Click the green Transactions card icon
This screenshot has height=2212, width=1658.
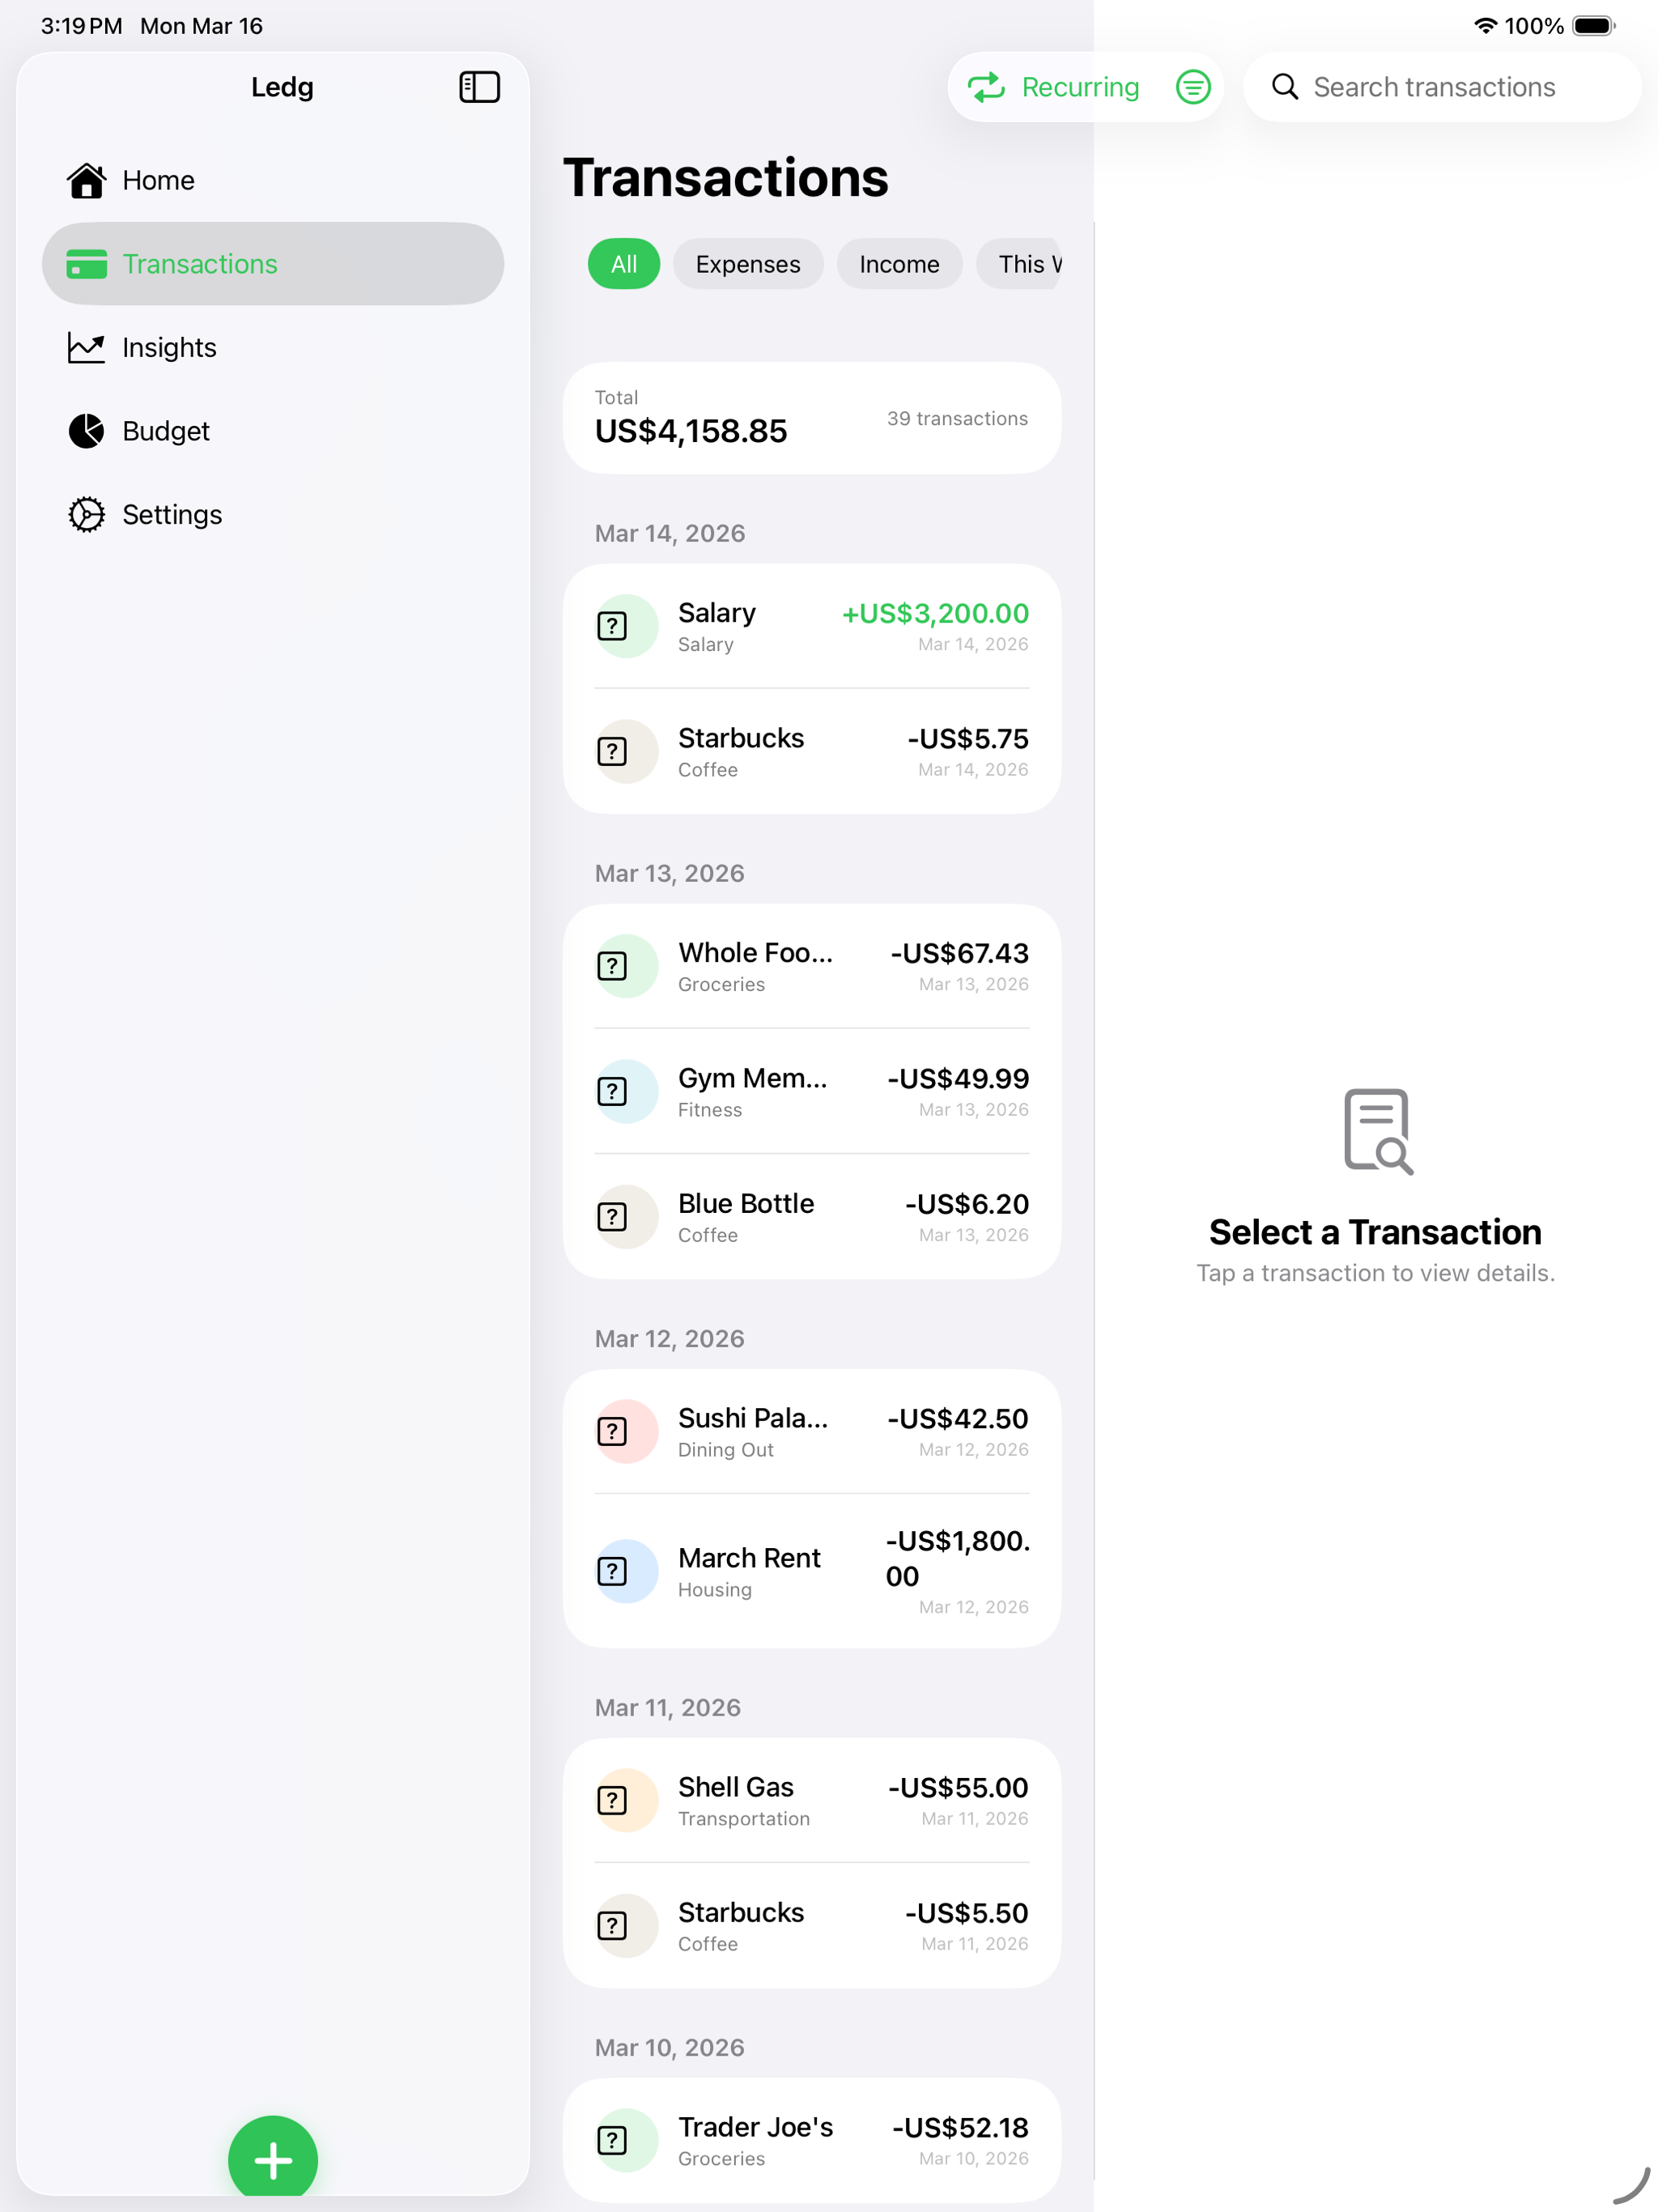pos(86,264)
